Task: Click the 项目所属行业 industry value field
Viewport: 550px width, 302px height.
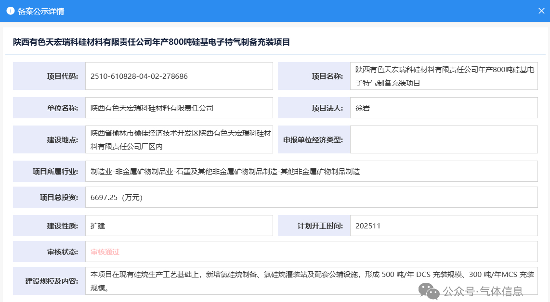Action: click(x=225, y=171)
